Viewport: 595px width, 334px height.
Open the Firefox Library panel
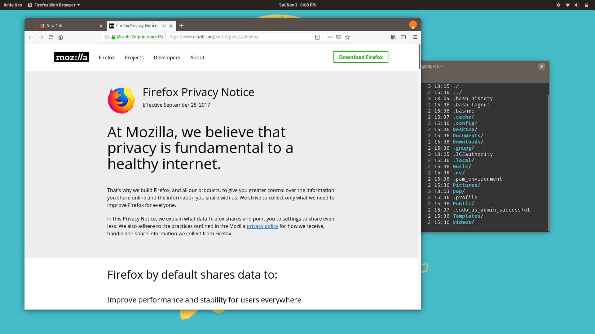[x=393, y=37]
